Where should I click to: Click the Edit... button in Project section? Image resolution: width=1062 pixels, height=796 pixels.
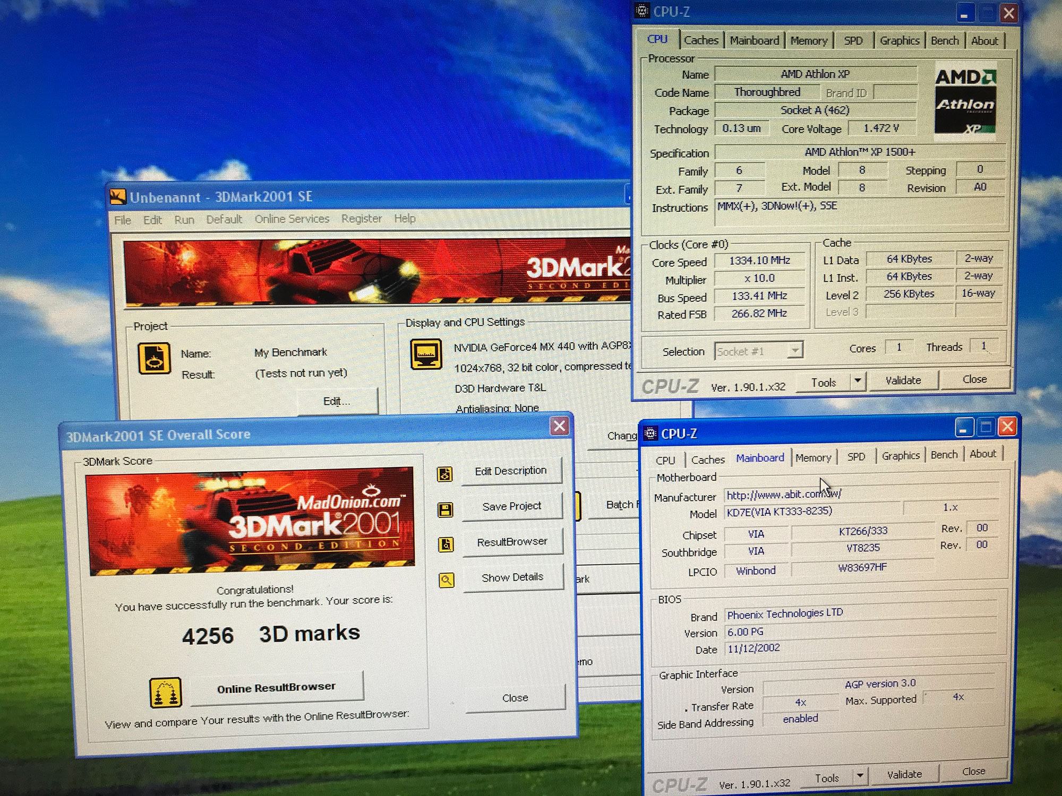[x=337, y=401]
